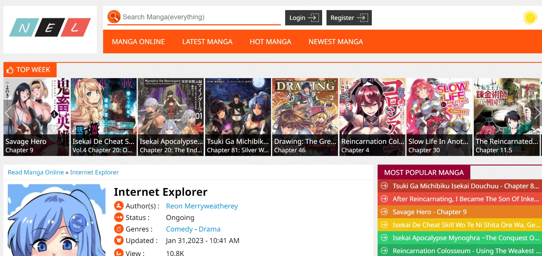Open LATEST MANGA menu item

pos(207,42)
